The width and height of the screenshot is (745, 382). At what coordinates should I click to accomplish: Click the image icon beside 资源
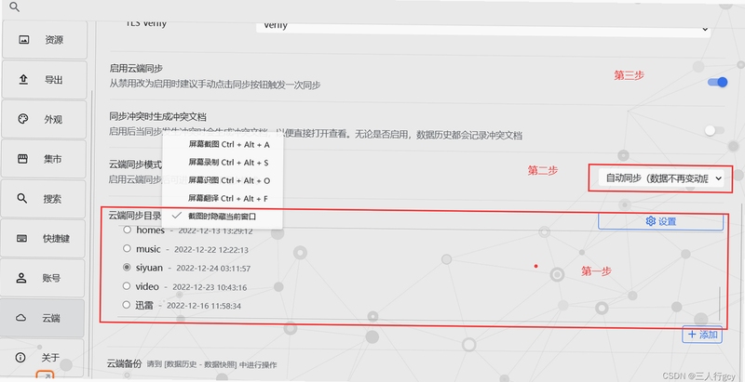(24, 40)
